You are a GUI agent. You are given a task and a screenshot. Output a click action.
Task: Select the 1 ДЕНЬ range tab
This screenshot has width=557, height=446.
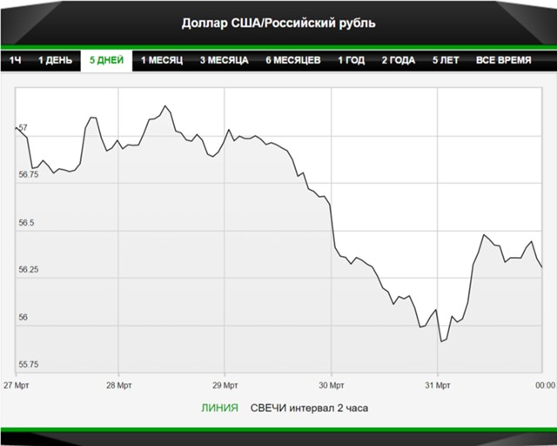[55, 61]
